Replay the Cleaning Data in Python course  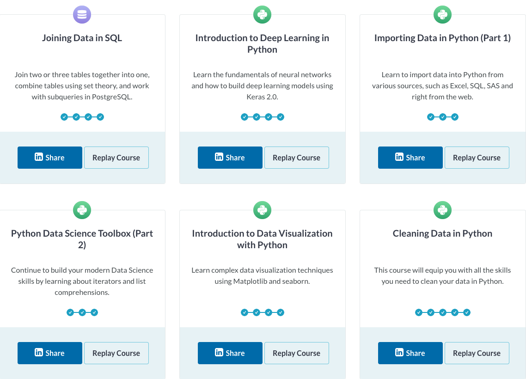477,353
